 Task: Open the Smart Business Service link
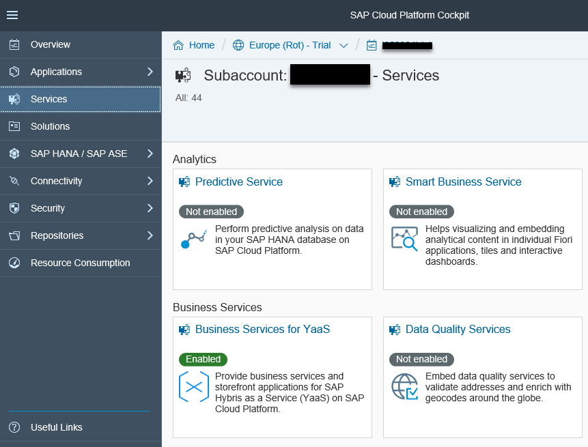[x=463, y=182]
